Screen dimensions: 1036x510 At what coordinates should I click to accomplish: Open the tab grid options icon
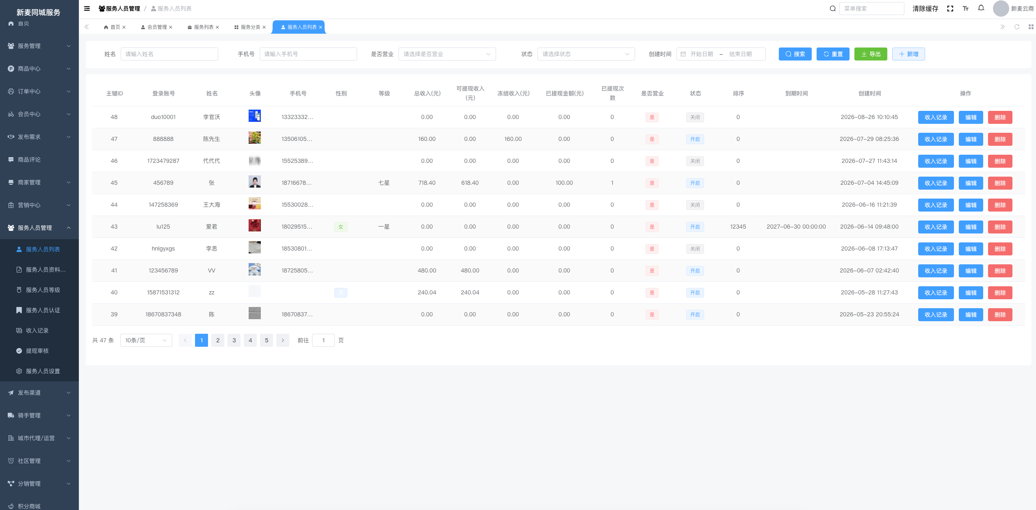click(1031, 27)
